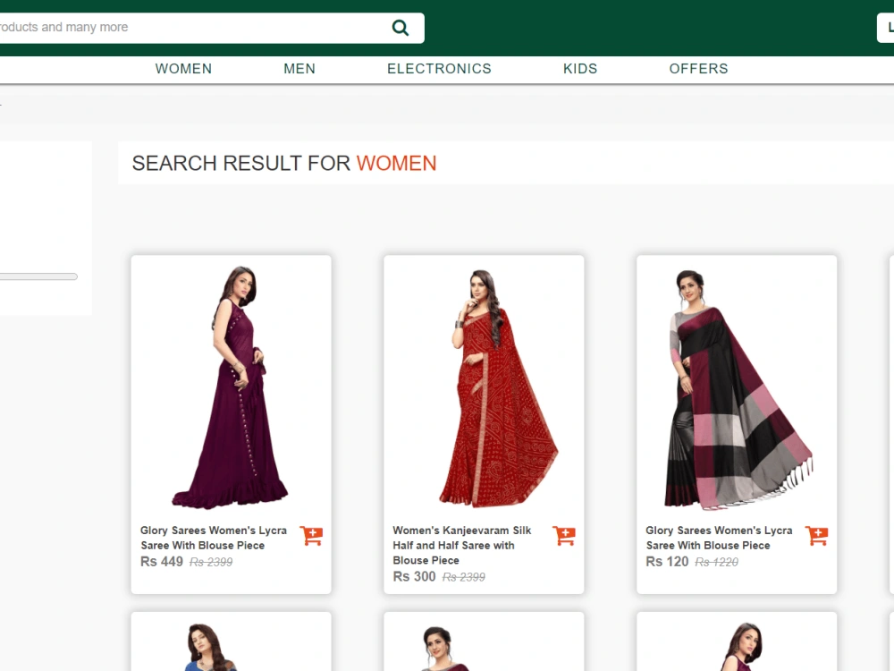Add purple Lycra saree Rs 449 to cart
This screenshot has height=671, width=894.
pos(311,536)
